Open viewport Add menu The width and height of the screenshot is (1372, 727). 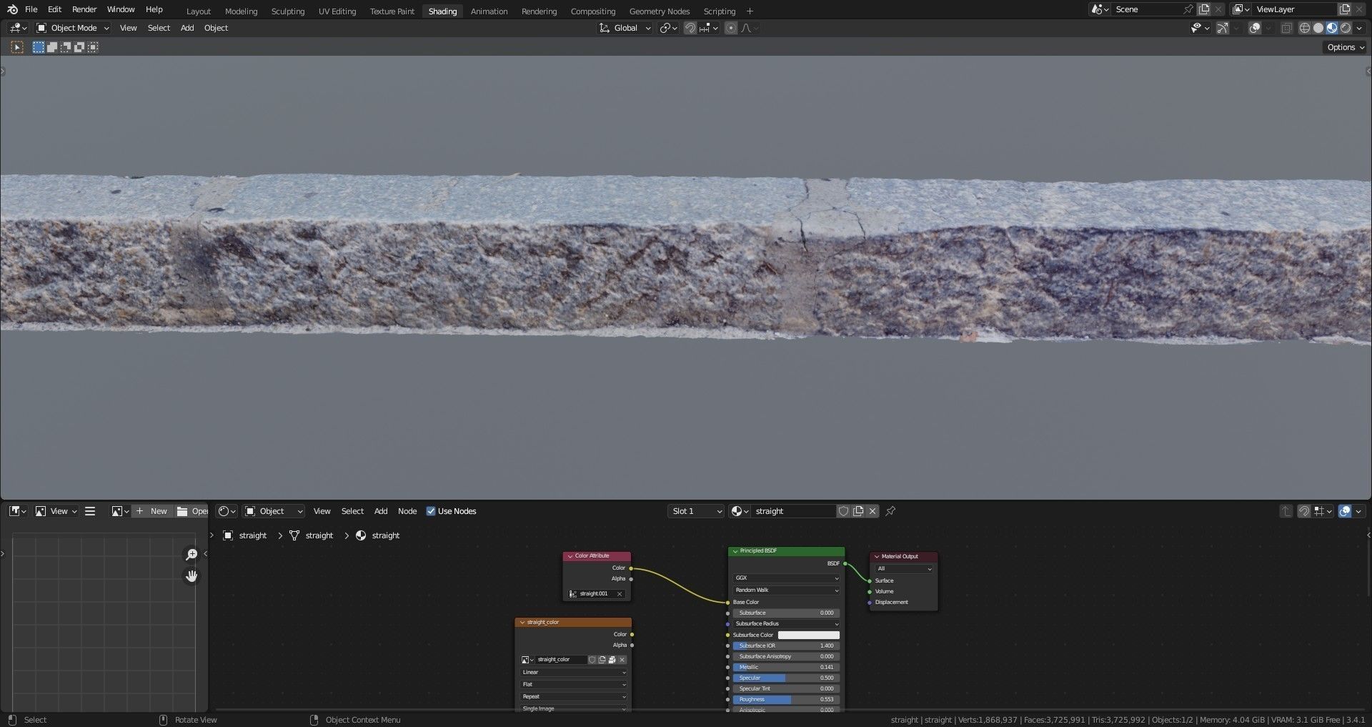click(x=187, y=28)
